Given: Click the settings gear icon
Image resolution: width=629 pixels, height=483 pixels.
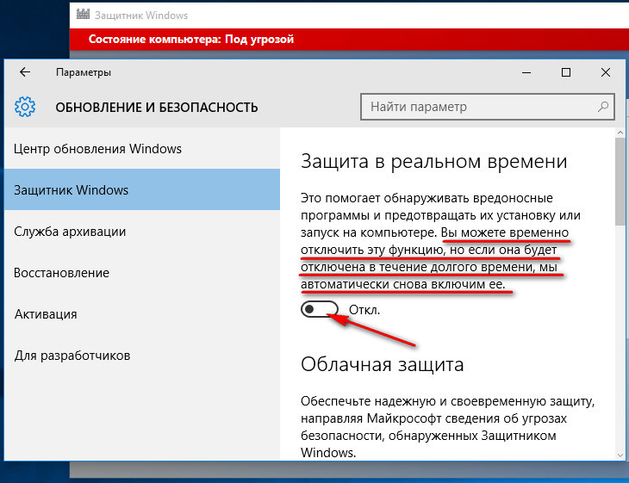Looking at the screenshot, I should tap(25, 108).
